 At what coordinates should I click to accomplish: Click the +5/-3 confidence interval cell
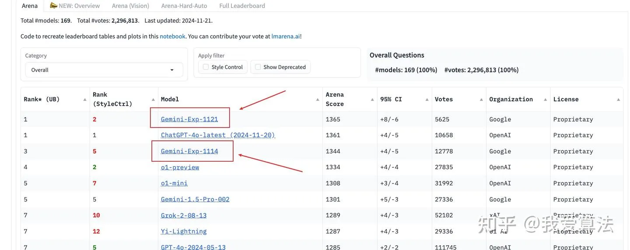[389, 199]
